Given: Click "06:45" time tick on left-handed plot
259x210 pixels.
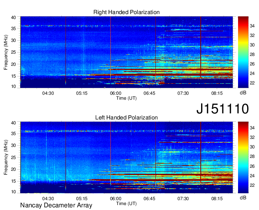Looking at the screenshot, I should [x=149, y=199].
